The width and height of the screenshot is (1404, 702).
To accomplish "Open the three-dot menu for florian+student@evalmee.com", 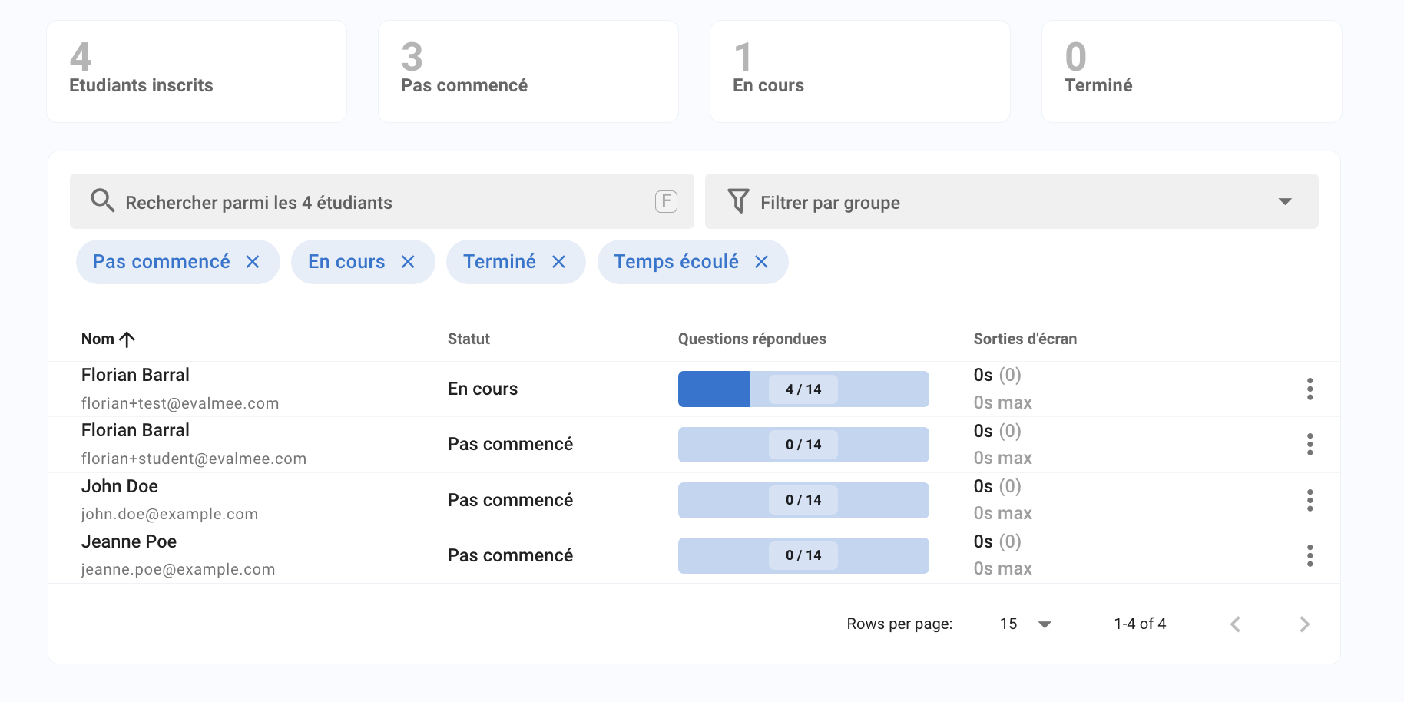I will [x=1310, y=445].
